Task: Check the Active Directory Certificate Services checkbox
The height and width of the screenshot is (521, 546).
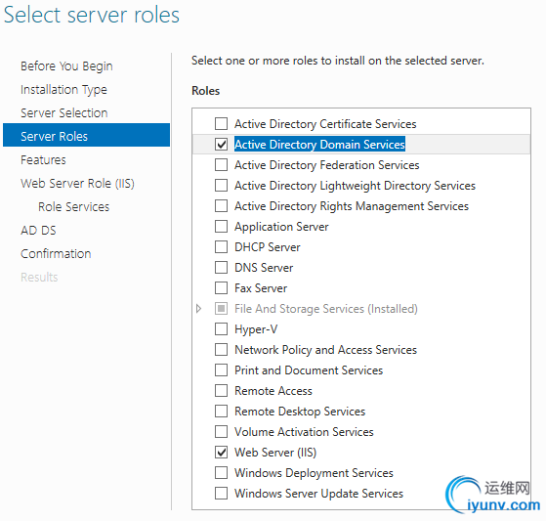Action: [221, 124]
